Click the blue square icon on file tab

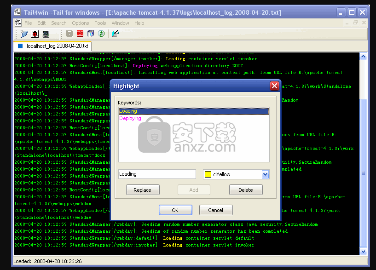20,46
